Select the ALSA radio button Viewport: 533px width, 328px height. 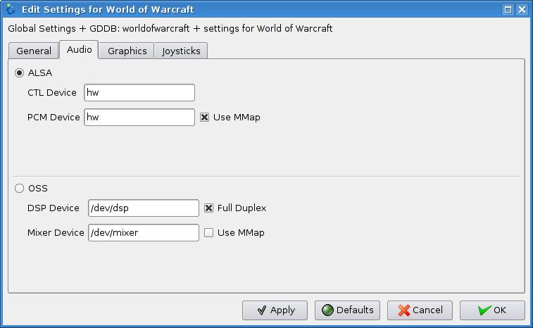tap(20, 72)
